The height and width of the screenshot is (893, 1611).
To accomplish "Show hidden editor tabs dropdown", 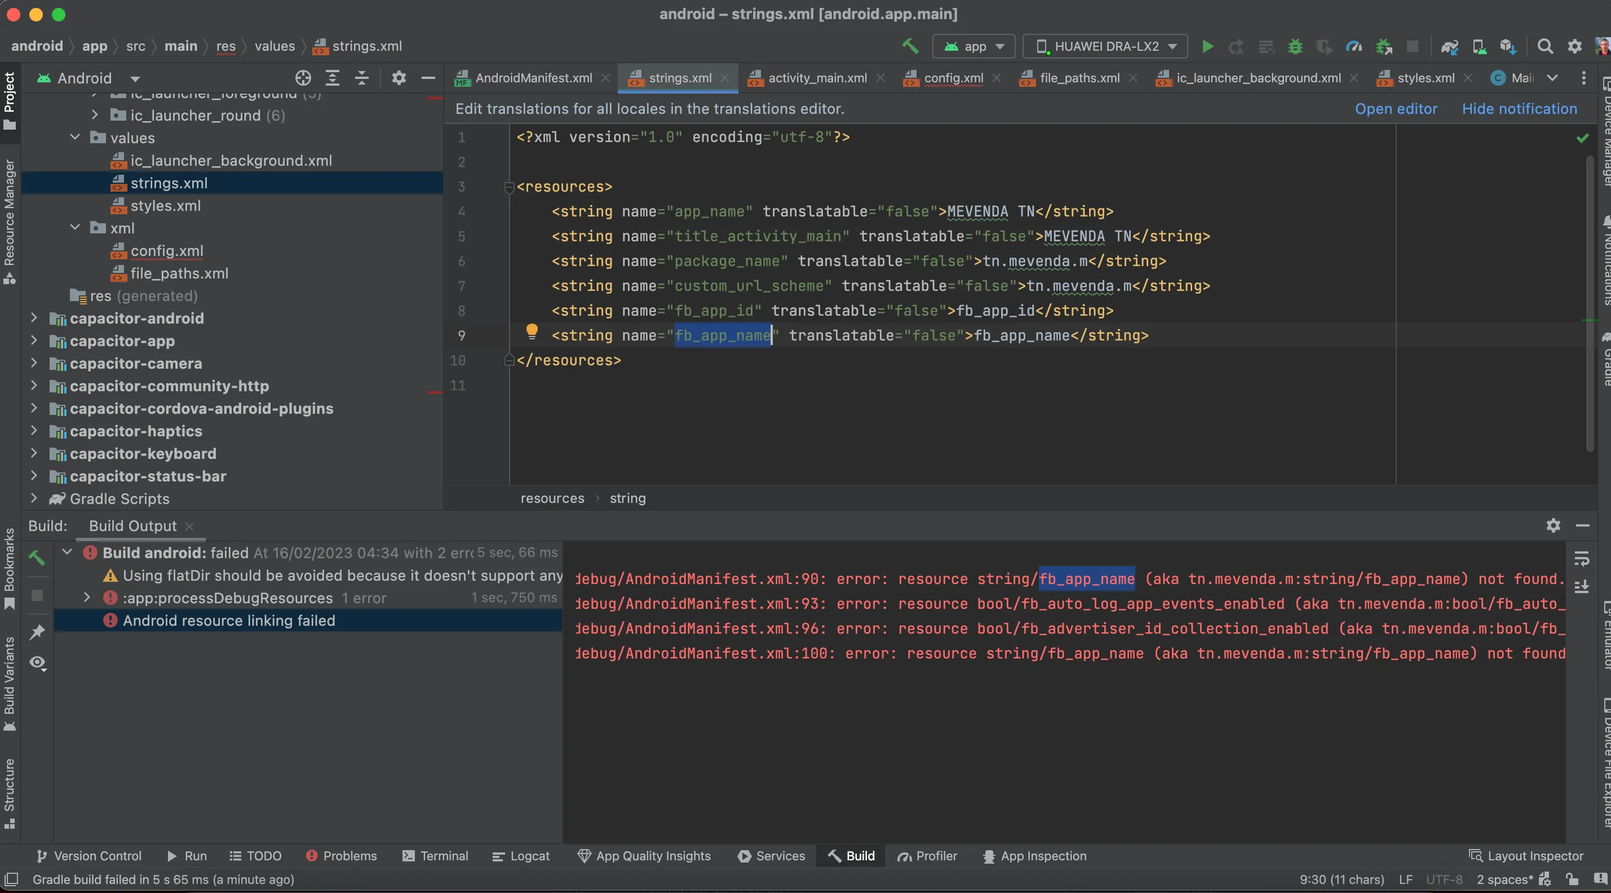I will coord(1552,78).
